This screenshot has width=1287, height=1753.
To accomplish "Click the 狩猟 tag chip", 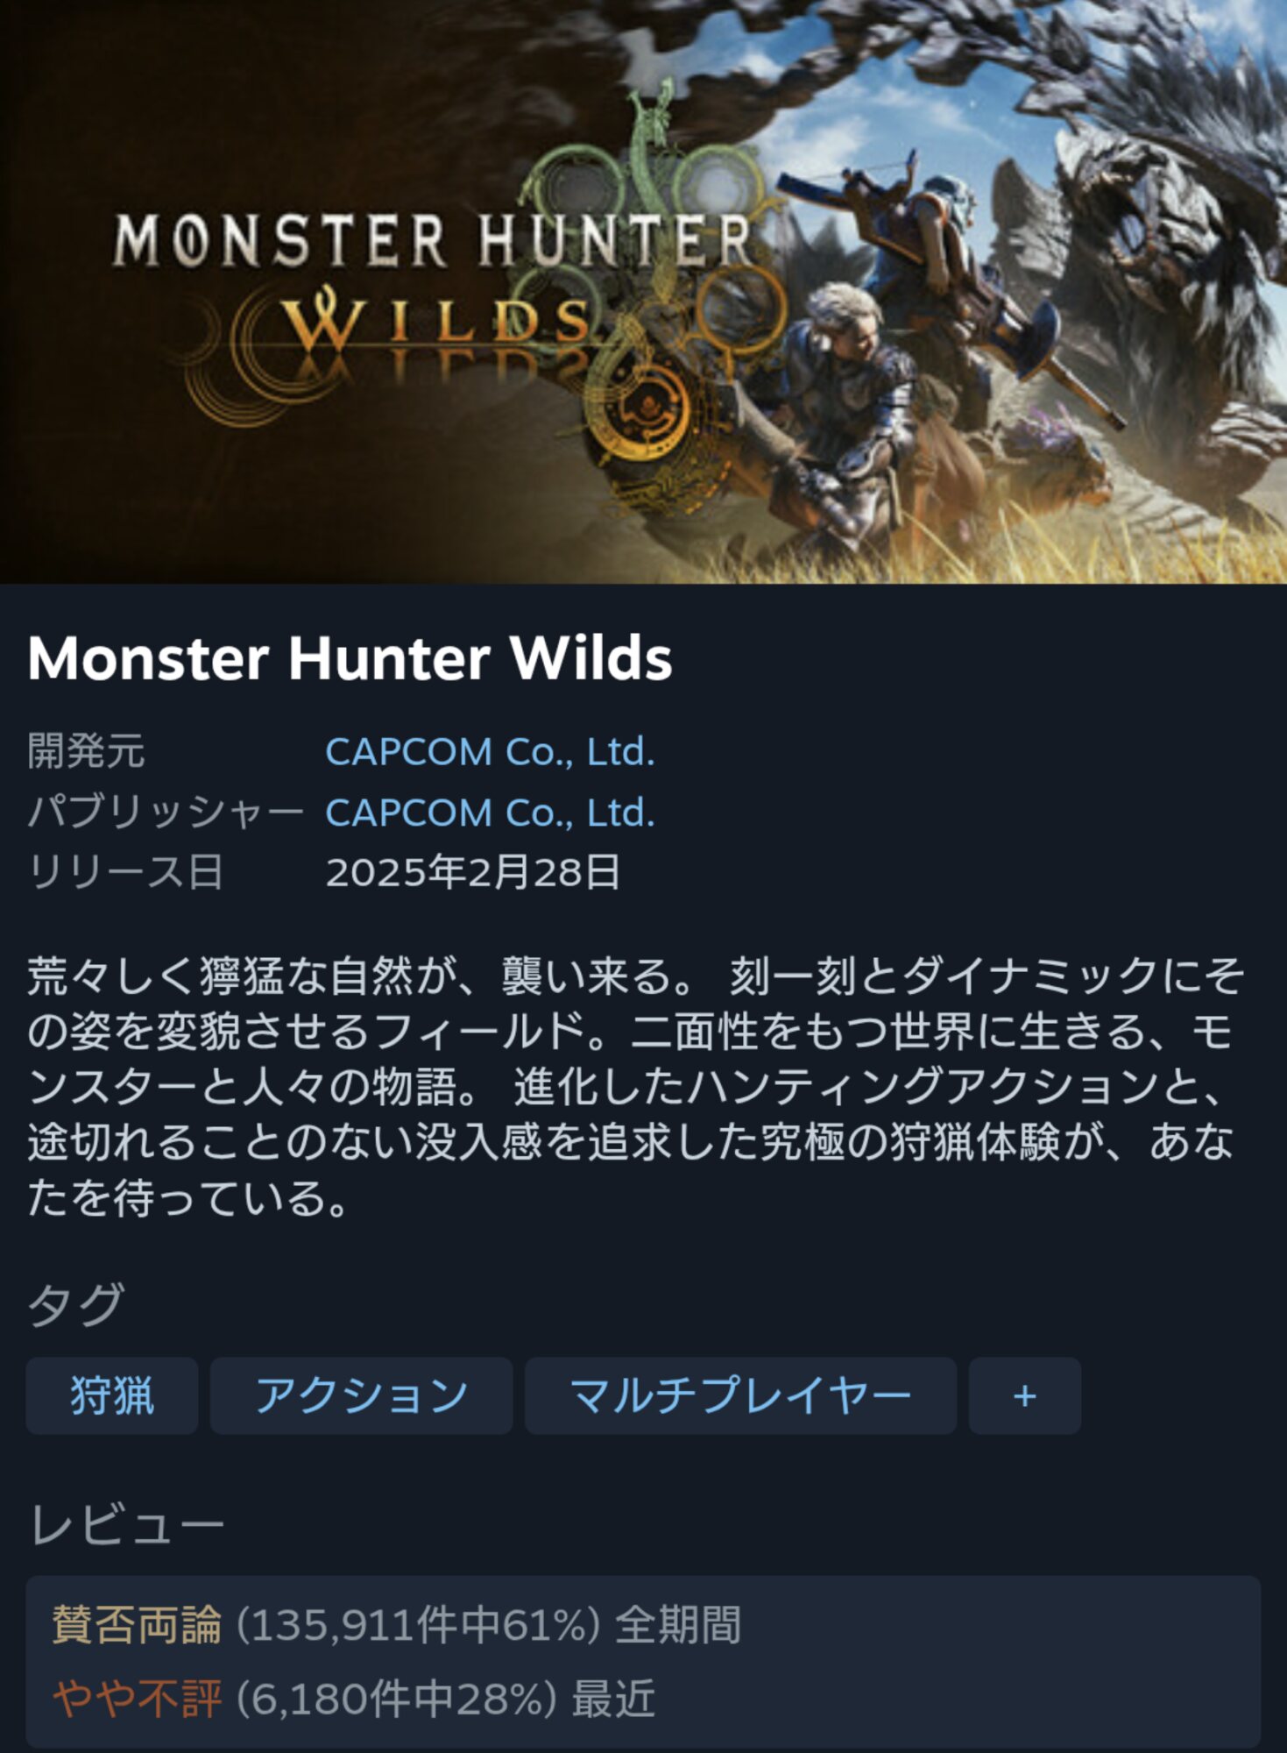I will pyautogui.click(x=111, y=1395).
